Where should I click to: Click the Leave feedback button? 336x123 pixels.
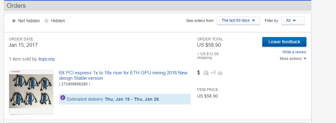click(x=284, y=42)
